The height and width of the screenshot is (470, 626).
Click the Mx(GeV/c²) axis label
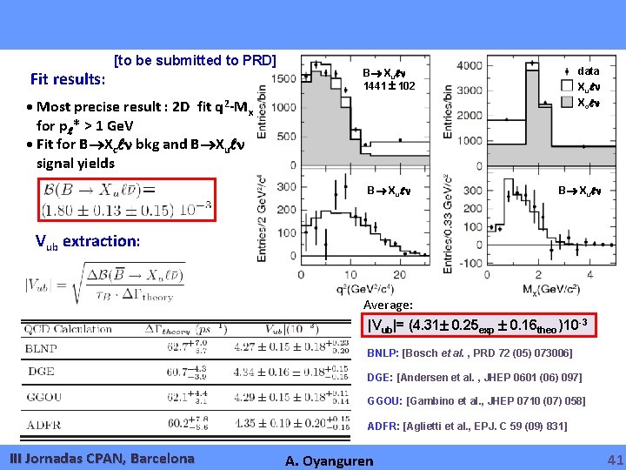tap(551, 289)
